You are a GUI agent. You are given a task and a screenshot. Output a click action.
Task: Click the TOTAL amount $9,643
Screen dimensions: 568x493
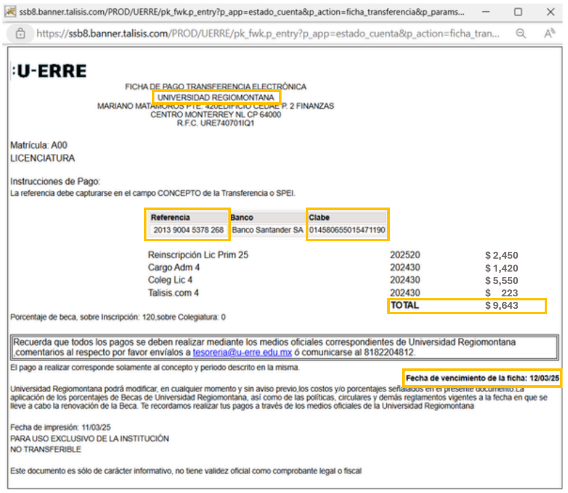coord(501,306)
